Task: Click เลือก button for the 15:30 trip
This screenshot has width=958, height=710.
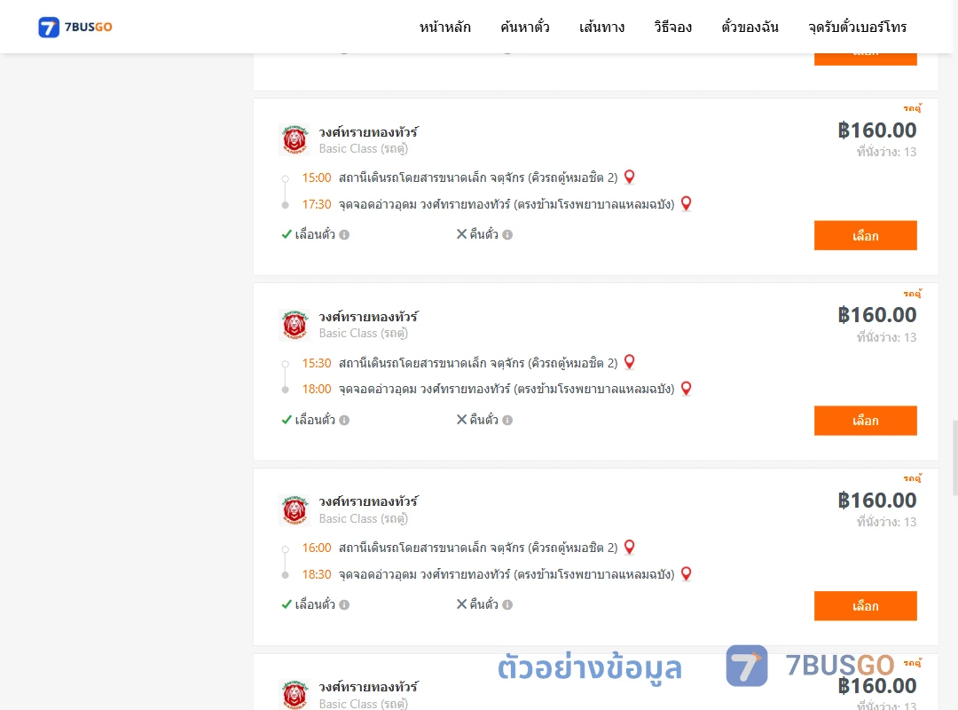Action: point(865,421)
